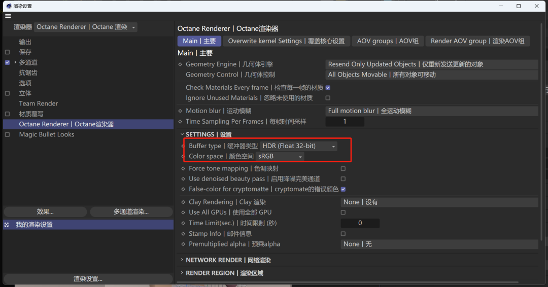This screenshot has width=548, height=287.
Task: Switch to AOV groups tab
Action: 388,41
